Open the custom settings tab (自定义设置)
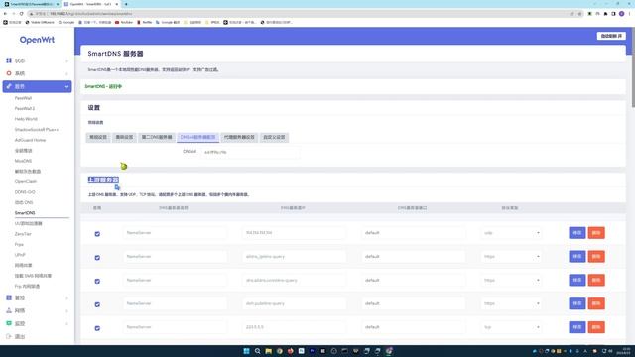The width and height of the screenshot is (635, 357). 274,137
